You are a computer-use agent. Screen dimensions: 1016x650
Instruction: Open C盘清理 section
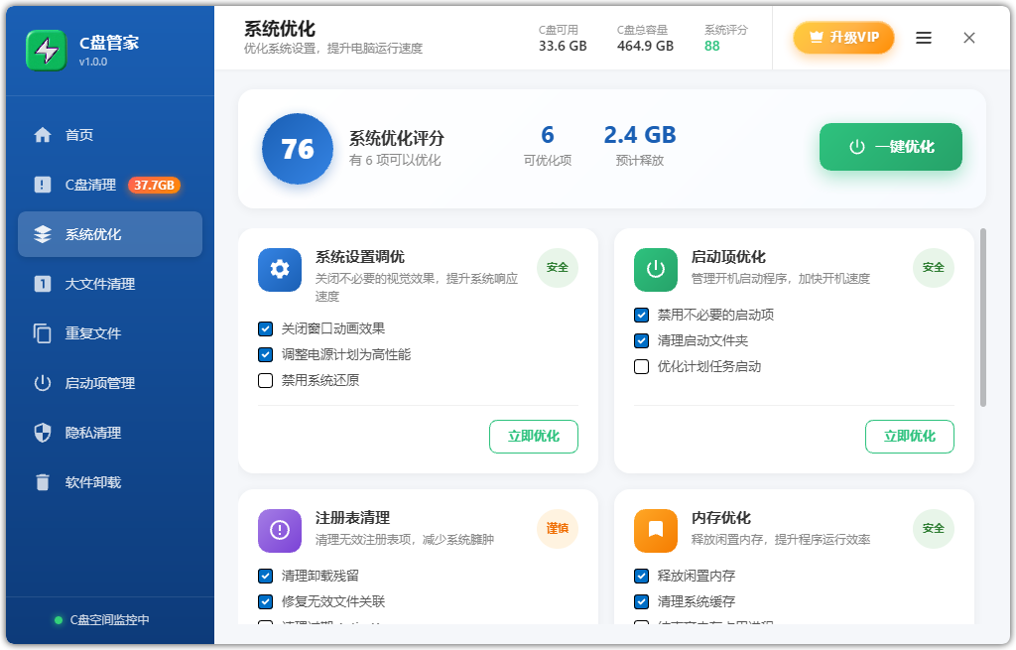coord(110,185)
